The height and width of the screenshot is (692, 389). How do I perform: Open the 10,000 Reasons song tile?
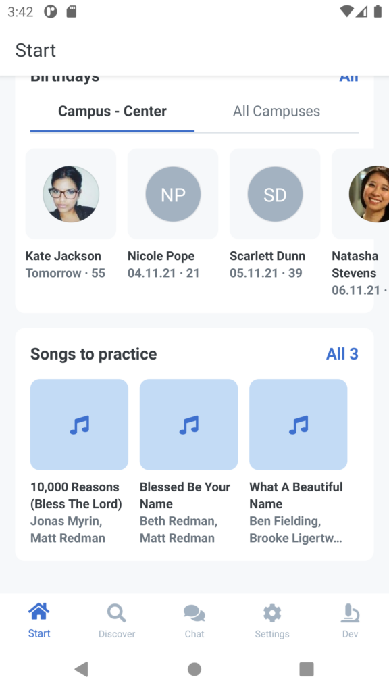pos(80,424)
